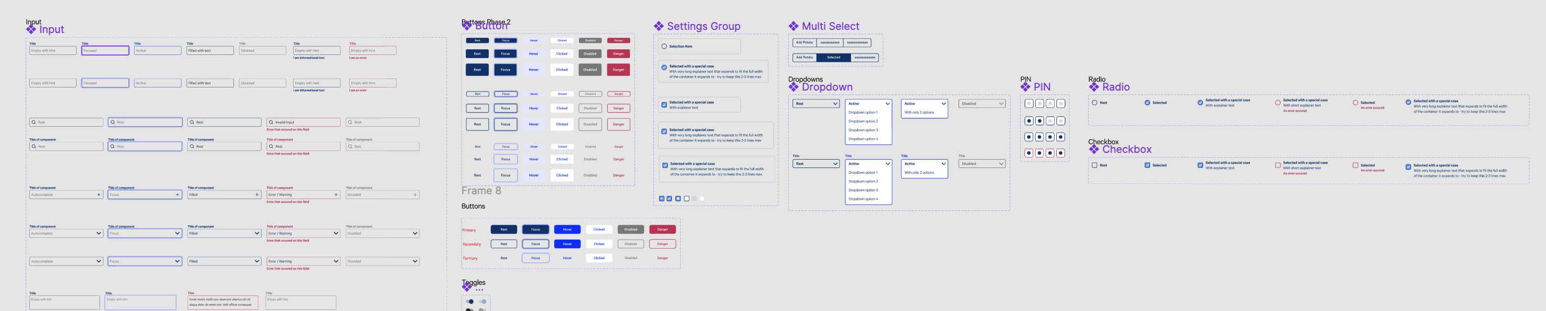This screenshot has height=311, width=1546.
Task: Select the PIN component diamond icon
Action: point(1025,87)
